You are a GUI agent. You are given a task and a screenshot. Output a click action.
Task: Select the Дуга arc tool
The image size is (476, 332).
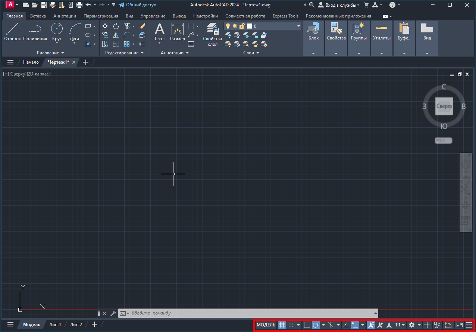[x=75, y=32]
